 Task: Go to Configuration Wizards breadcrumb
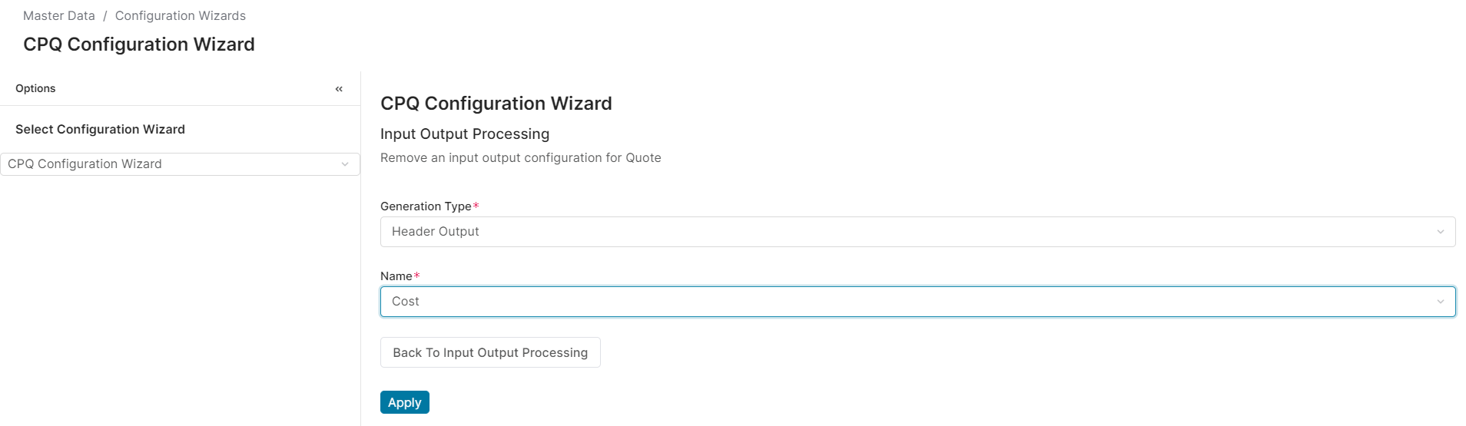pyautogui.click(x=181, y=16)
